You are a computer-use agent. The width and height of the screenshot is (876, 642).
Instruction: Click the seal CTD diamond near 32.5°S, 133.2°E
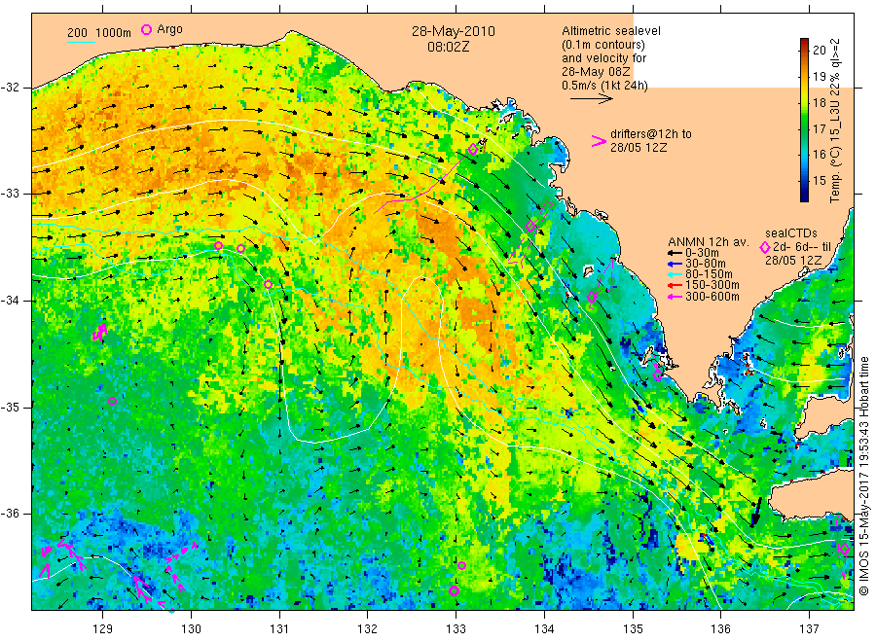pyautogui.click(x=473, y=149)
